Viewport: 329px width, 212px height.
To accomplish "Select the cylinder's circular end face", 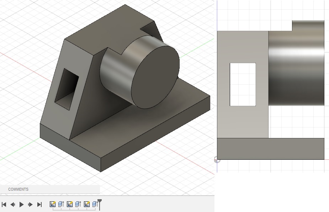I will coord(155,77).
